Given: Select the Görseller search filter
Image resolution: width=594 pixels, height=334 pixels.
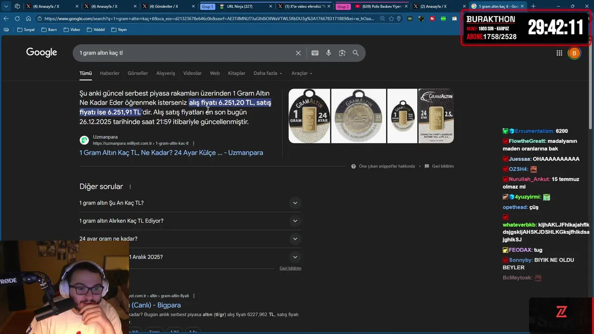Looking at the screenshot, I should (x=138, y=73).
